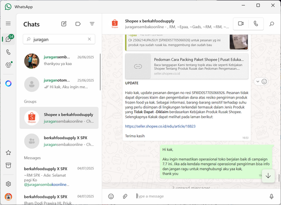Open message options chevron beside UPDATE message
The width and height of the screenshot is (281, 205).
[258, 82]
